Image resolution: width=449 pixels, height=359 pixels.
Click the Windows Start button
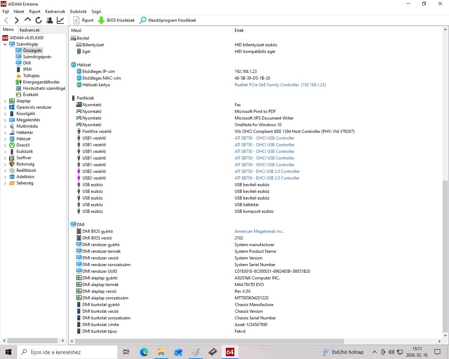tap(8, 352)
